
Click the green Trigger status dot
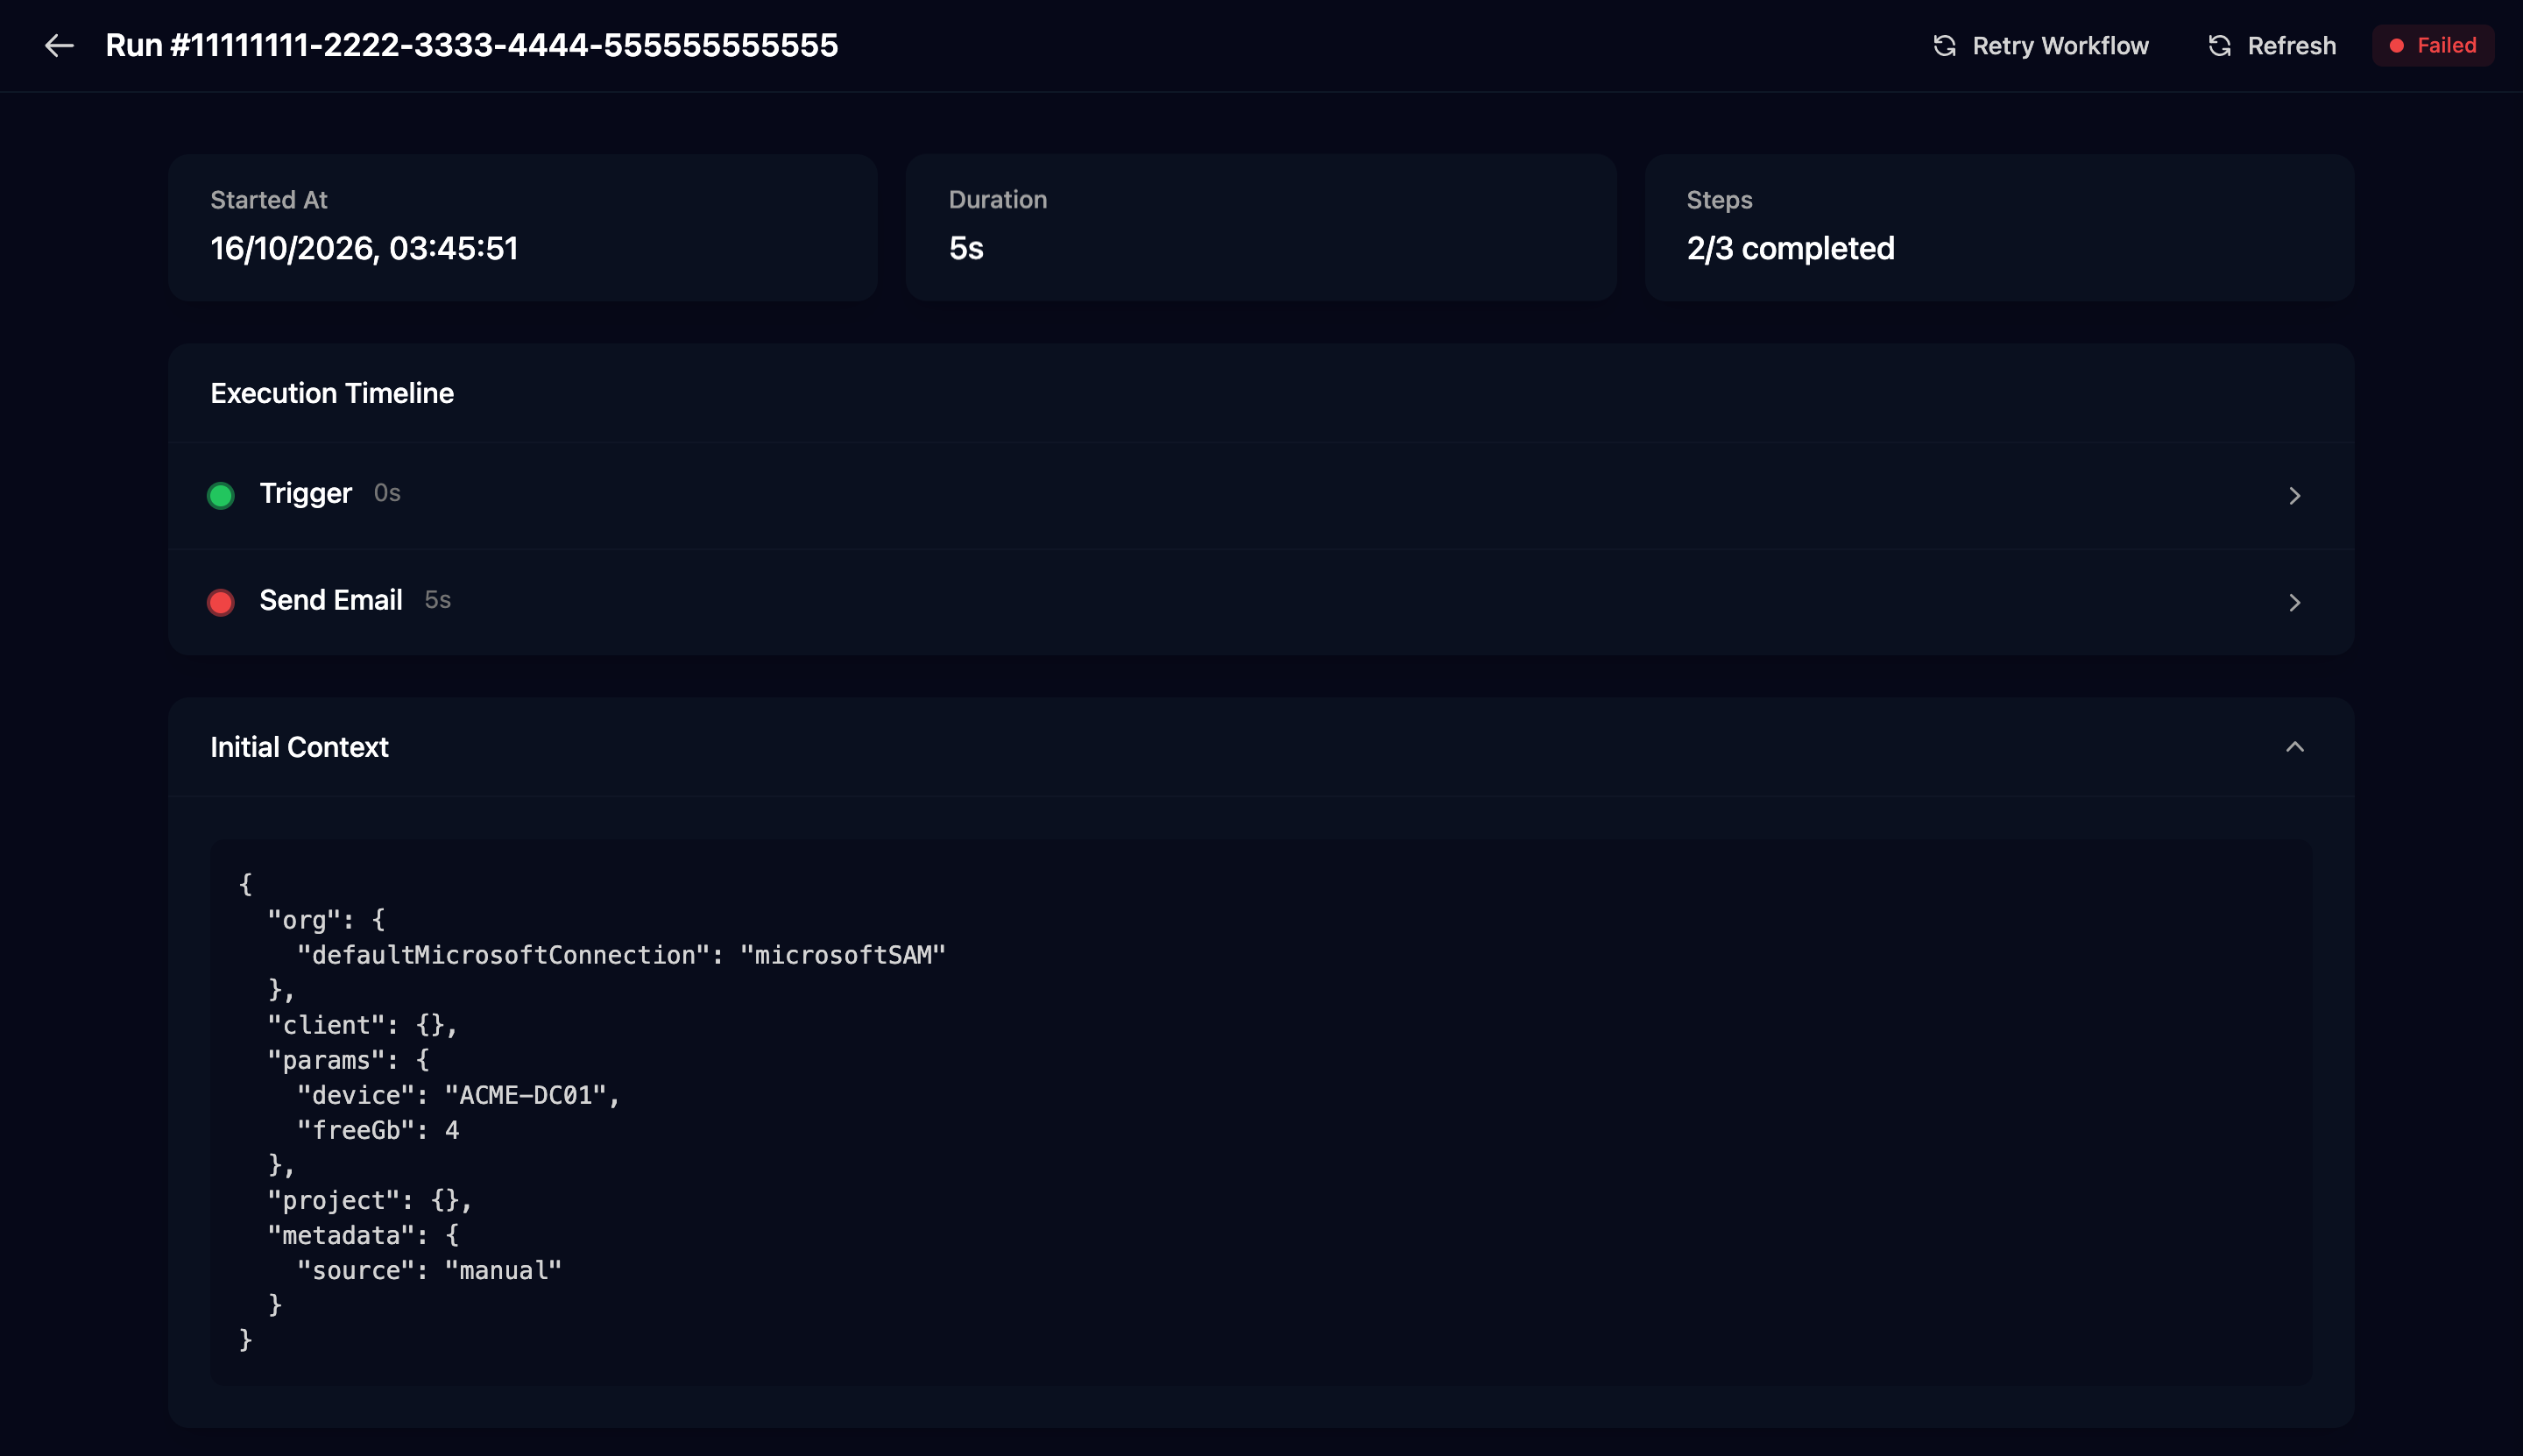tap(220, 495)
